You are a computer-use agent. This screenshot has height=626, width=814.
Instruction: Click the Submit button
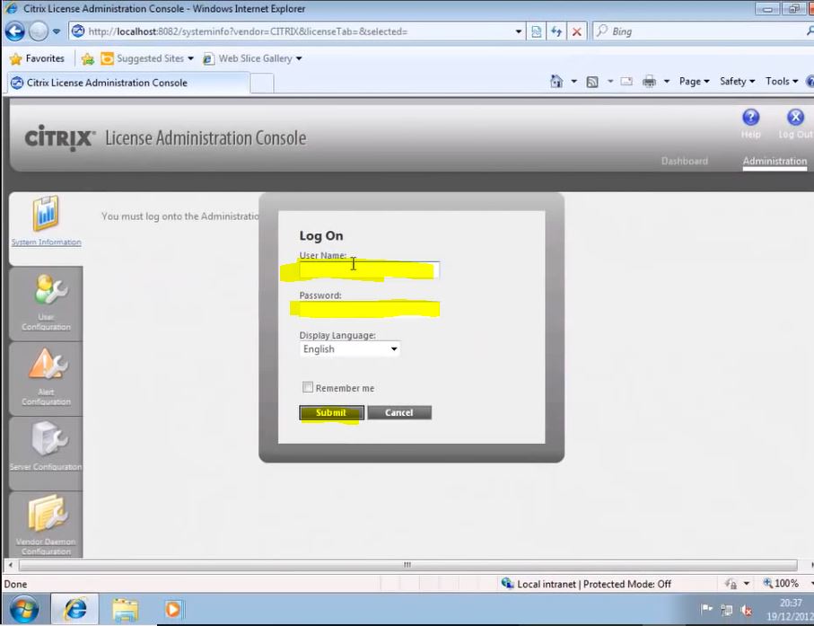[331, 412]
